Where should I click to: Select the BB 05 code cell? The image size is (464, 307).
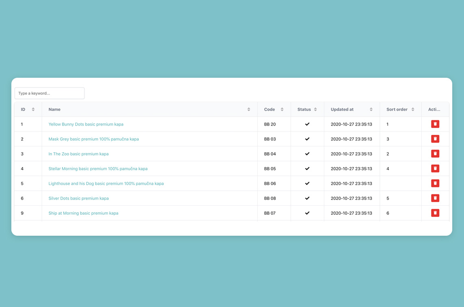(270, 168)
